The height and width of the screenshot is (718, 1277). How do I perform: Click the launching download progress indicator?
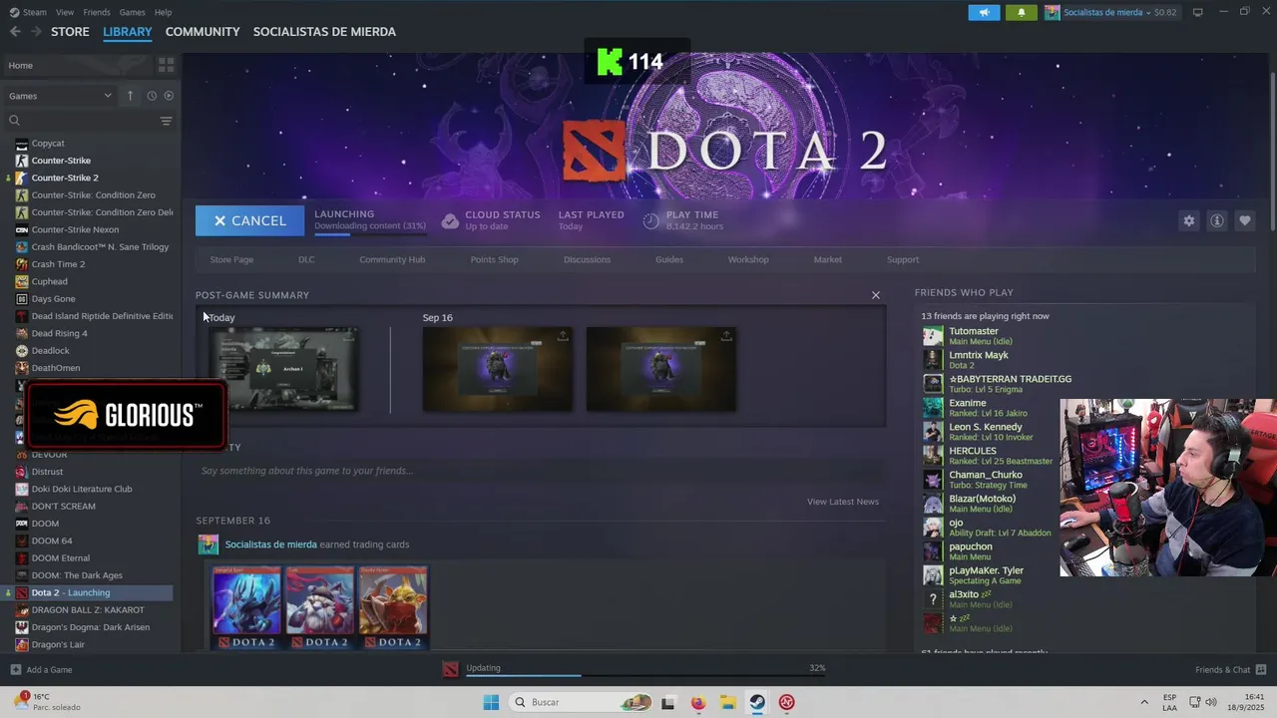coord(370,233)
